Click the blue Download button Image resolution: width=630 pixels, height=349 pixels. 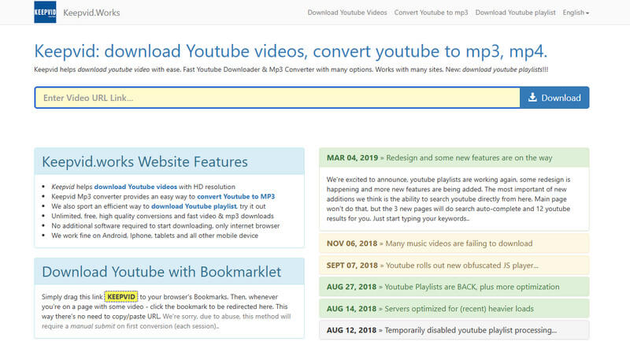[x=554, y=98]
